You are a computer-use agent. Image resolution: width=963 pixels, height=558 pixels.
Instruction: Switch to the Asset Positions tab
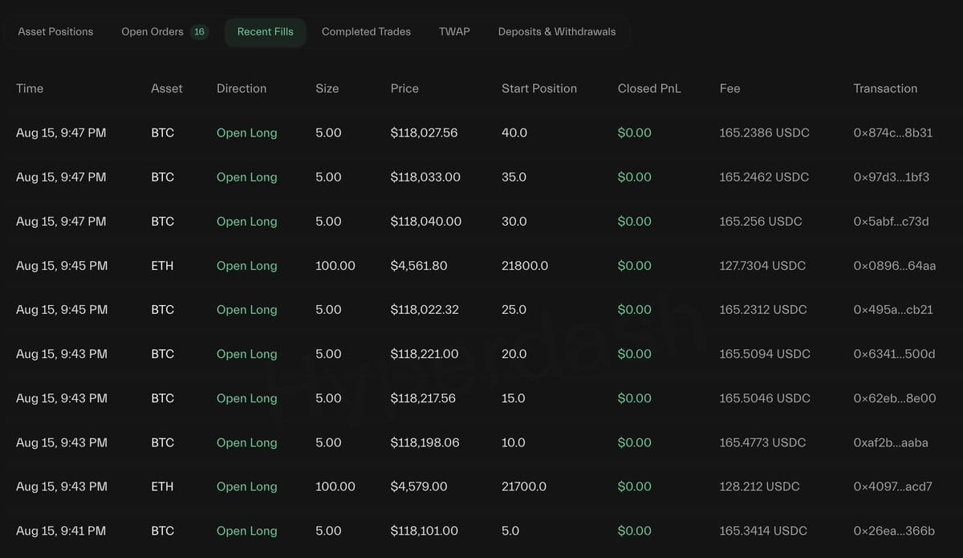tap(55, 32)
